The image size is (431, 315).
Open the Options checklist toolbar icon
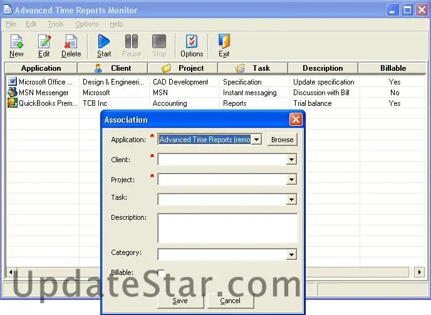pos(192,41)
